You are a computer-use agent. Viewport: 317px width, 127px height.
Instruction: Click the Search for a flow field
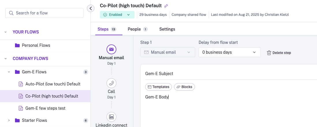(44, 13)
